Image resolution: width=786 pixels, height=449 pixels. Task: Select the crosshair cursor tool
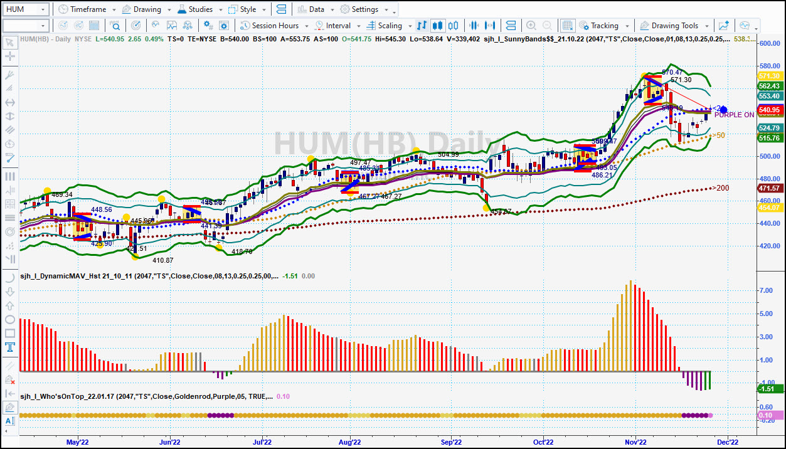[10, 58]
